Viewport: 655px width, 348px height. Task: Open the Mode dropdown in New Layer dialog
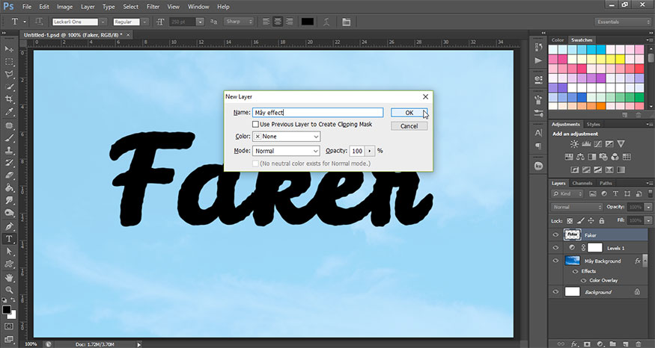tap(287, 151)
